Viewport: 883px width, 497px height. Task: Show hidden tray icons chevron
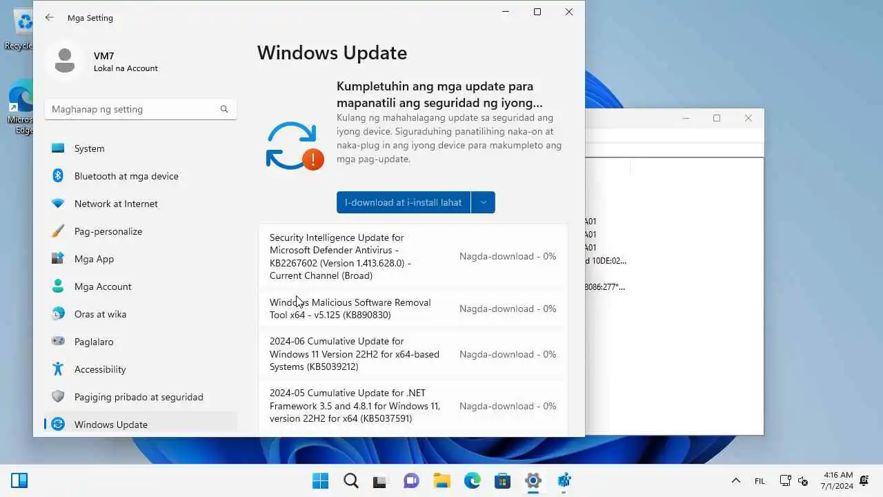coord(735,481)
